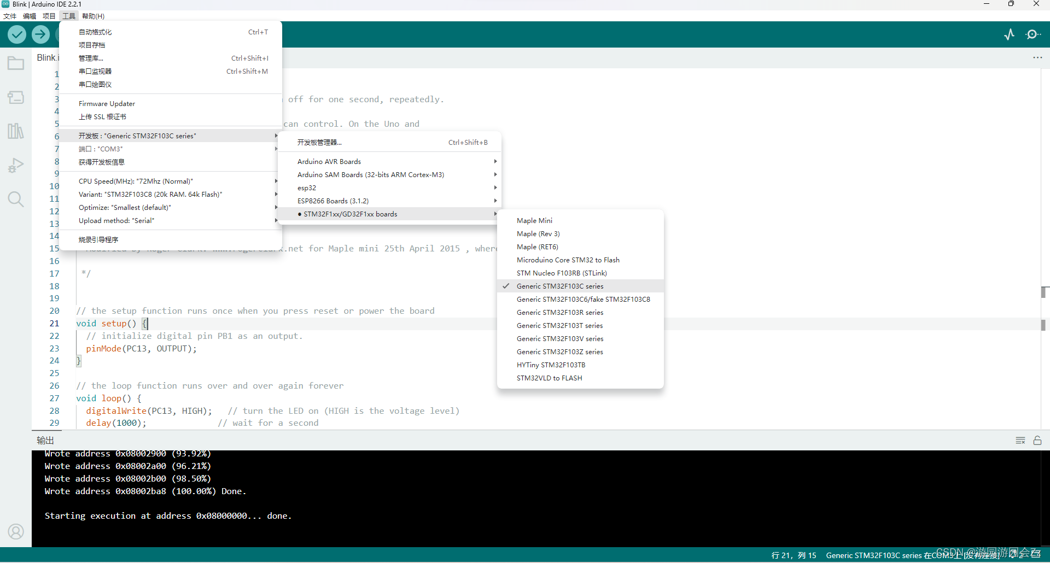Select HYTiny STM32F103TB board

[580, 365]
